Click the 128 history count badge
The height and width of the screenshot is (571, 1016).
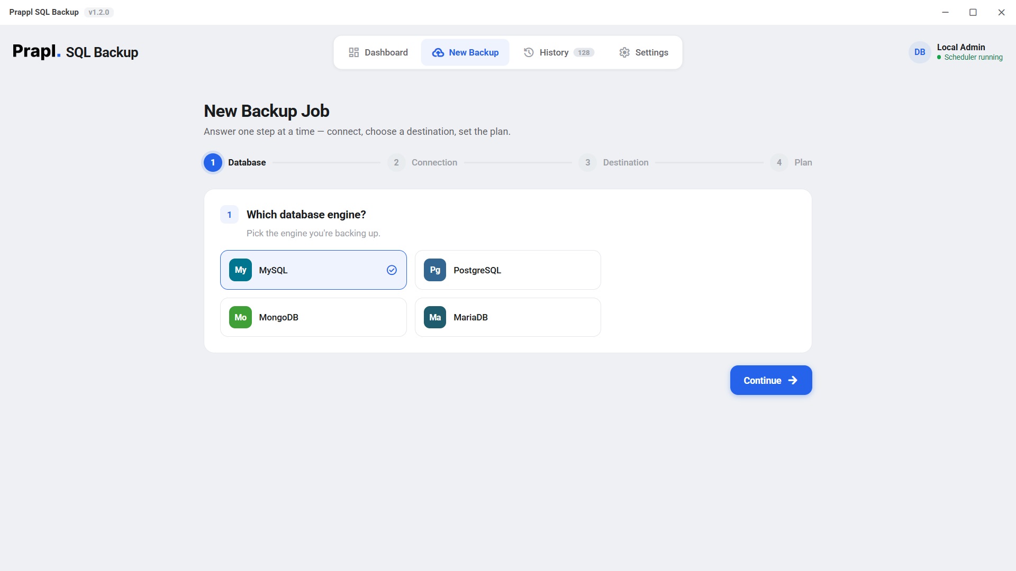(584, 52)
